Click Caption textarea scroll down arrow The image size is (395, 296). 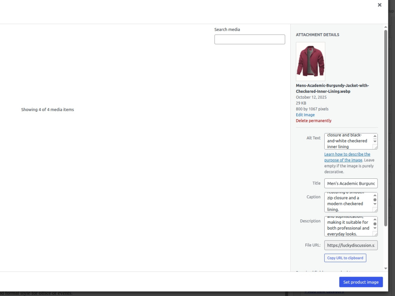(x=375, y=204)
